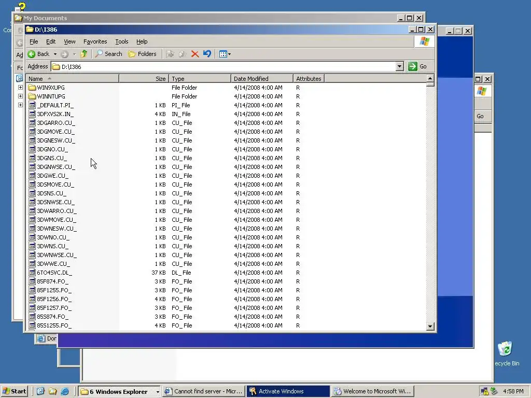Click the scrollbar down arrow
The height and width of the screenshot is (398, 531).
pos(430,326)
